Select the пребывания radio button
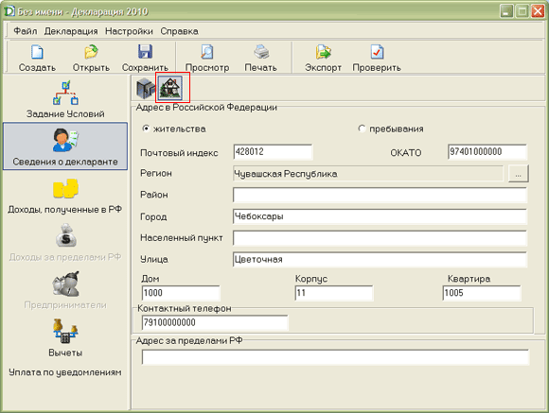The height and width of the screenshot is (413, 549). [x=362, y=129]
